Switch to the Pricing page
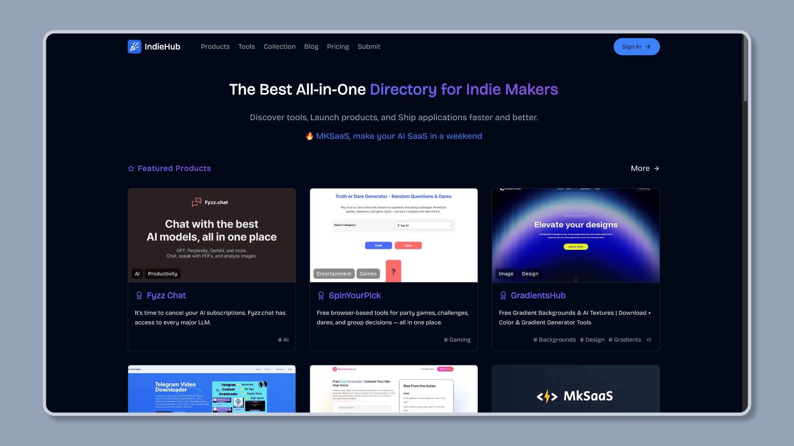This screenshot has width=794, height=446. point(338,47)
